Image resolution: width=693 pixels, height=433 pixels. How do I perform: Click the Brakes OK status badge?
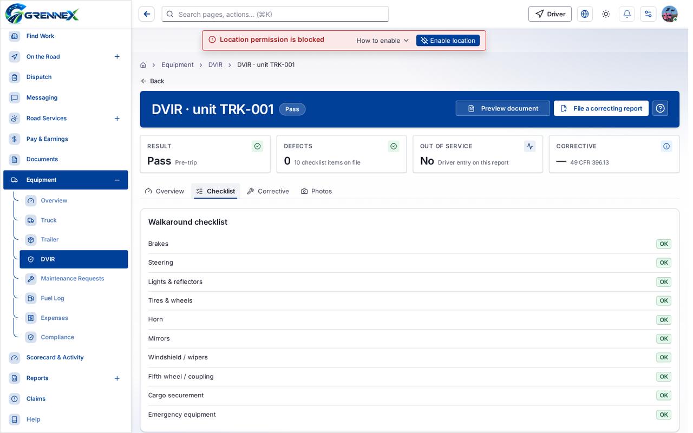[664, 244]
